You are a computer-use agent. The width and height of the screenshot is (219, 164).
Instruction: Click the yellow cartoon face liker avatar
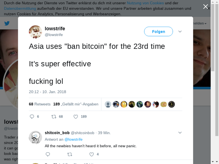tap(124, 104)
